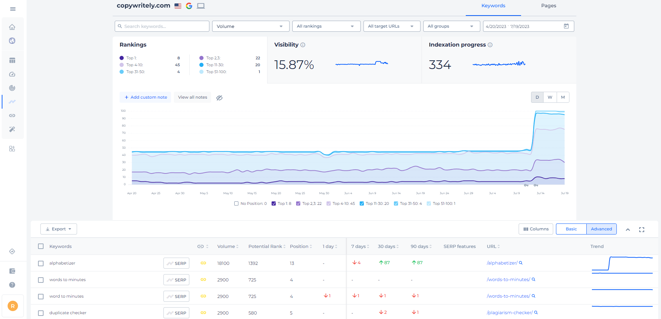Open the Export dropdown
The height and width of the screenshot is (319, 661).
pyautogui.click(x=59, y=229)
